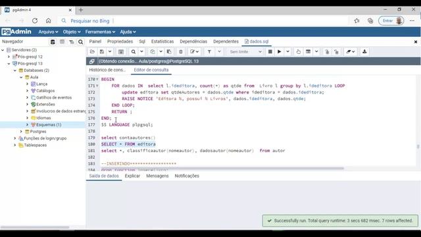Save the query file
The height and width of the screenshot is (237, 421).
[102, 51]
